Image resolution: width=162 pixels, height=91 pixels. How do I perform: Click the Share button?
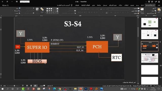point(5,5)
